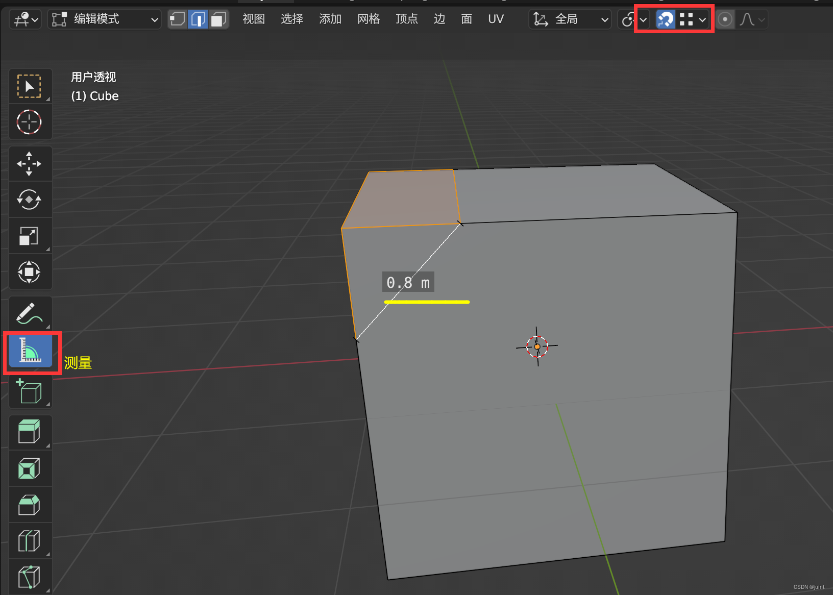Open the editor type dropdown
Viewport: 833px width, 595px height.
pyautogui.click(x=26, y=19)
